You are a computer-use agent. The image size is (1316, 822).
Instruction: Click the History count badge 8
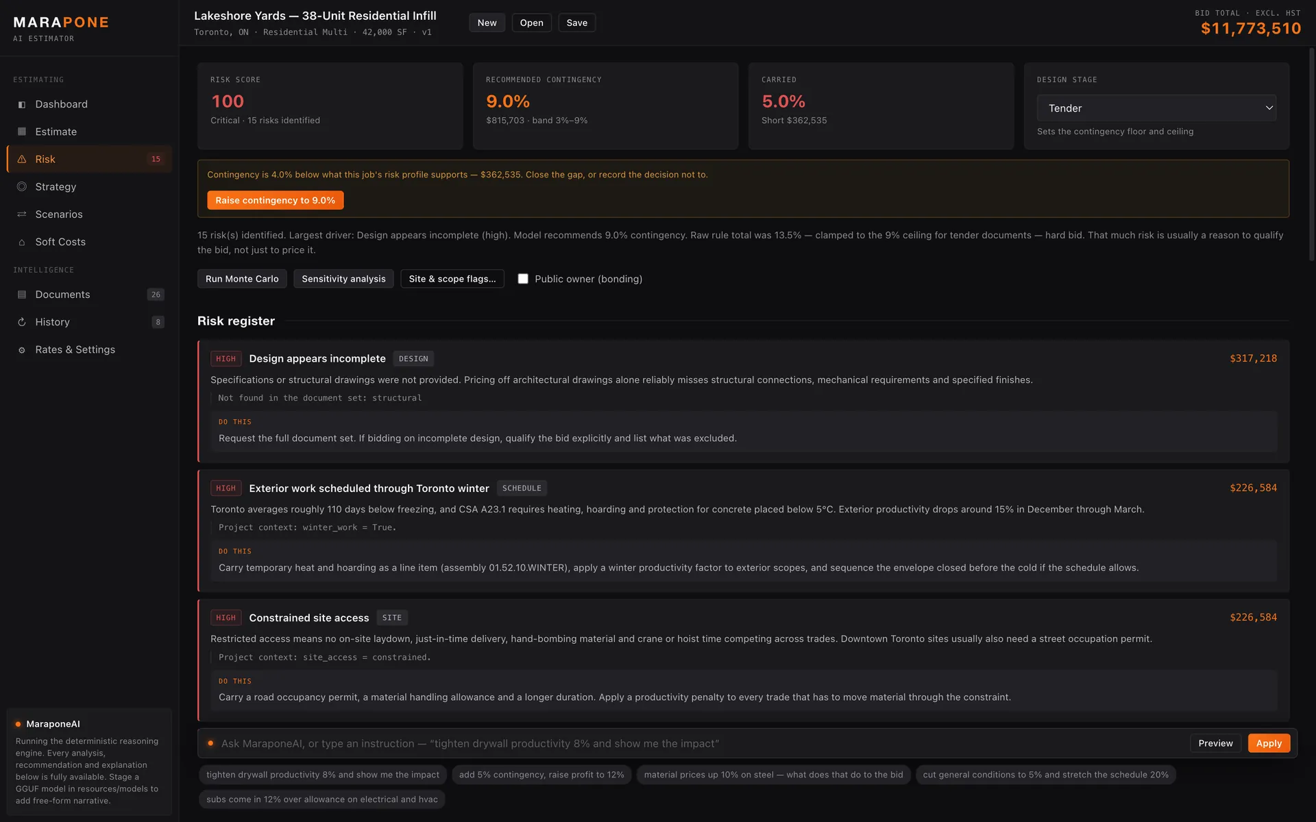(x=158, y=322)
